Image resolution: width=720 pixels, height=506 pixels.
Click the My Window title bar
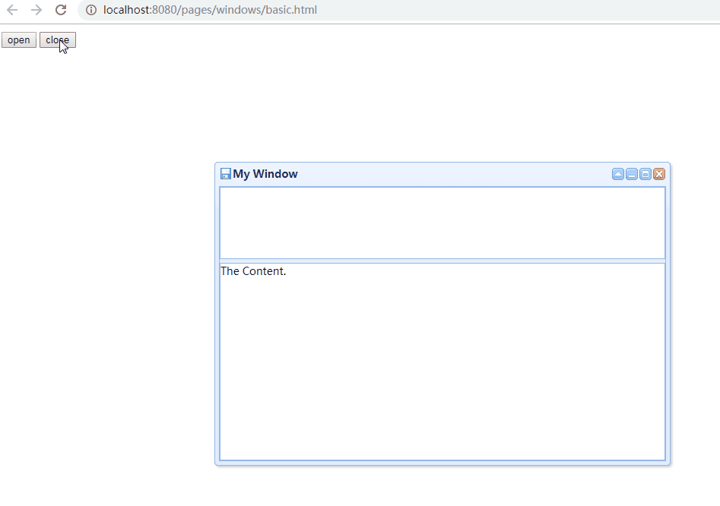[456, 173]
